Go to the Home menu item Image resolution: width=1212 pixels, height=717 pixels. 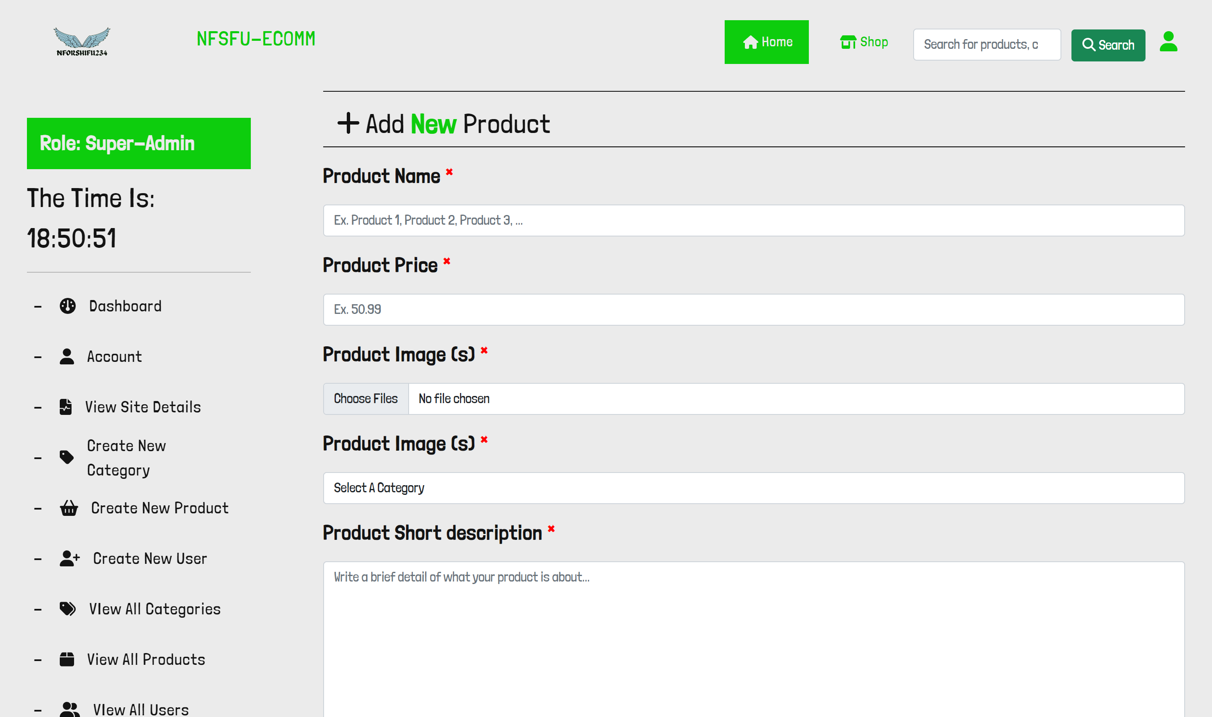(x=766, y=42)
